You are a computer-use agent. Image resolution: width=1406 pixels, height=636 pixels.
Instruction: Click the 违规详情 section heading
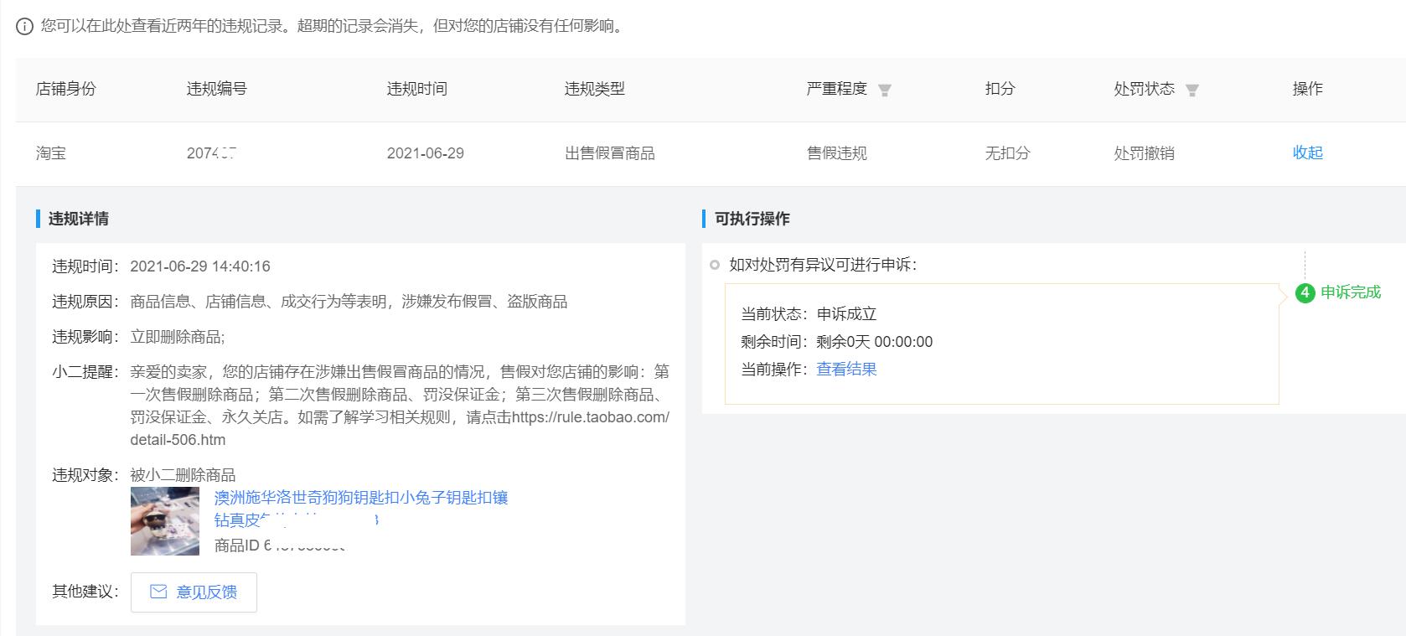pos(78,219)
